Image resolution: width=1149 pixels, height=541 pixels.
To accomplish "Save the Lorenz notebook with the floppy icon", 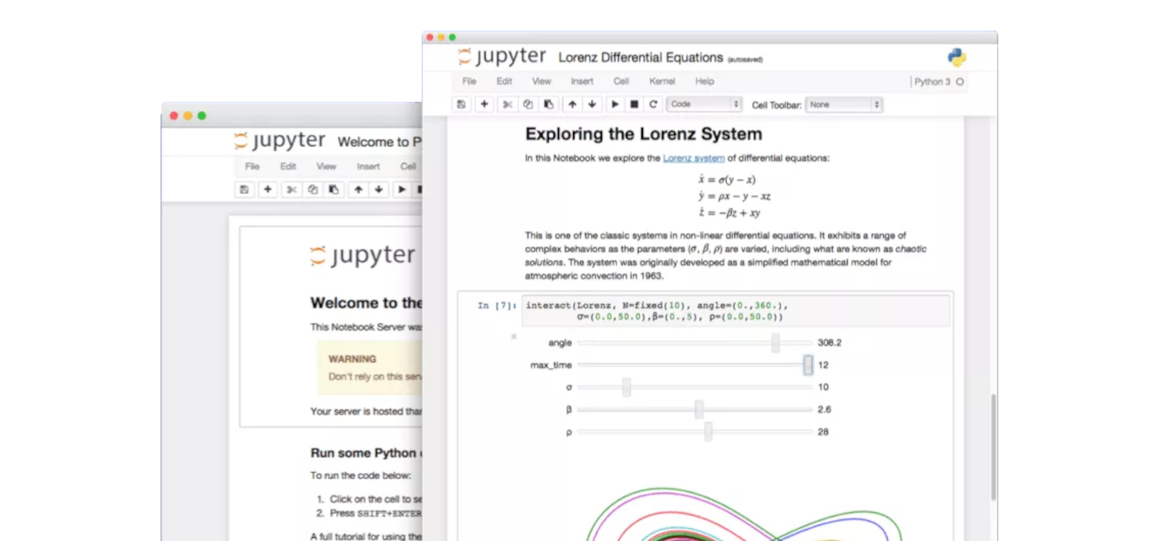I will tap(461, 104).
